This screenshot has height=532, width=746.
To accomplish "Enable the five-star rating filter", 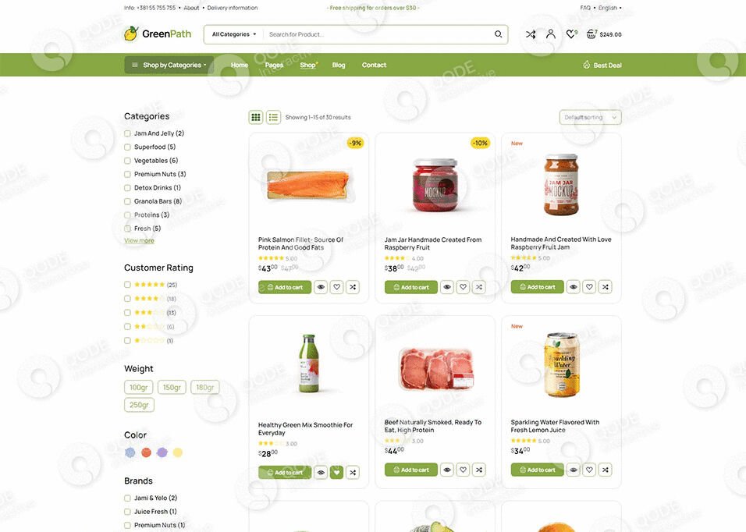I will [127, 285].
